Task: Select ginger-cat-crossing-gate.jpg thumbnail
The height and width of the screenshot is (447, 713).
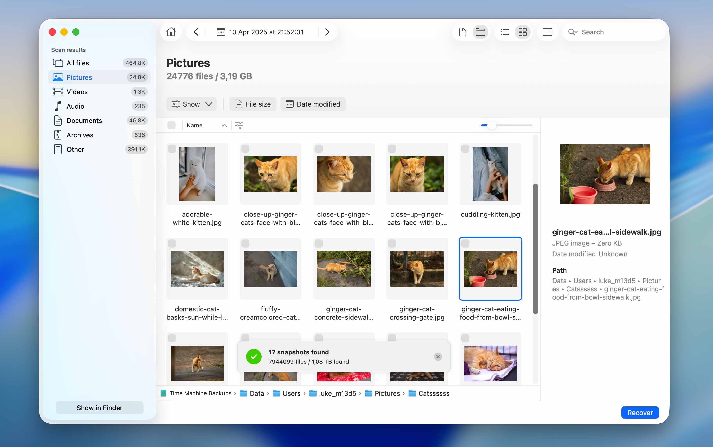Action: click(x=417, y=268)
